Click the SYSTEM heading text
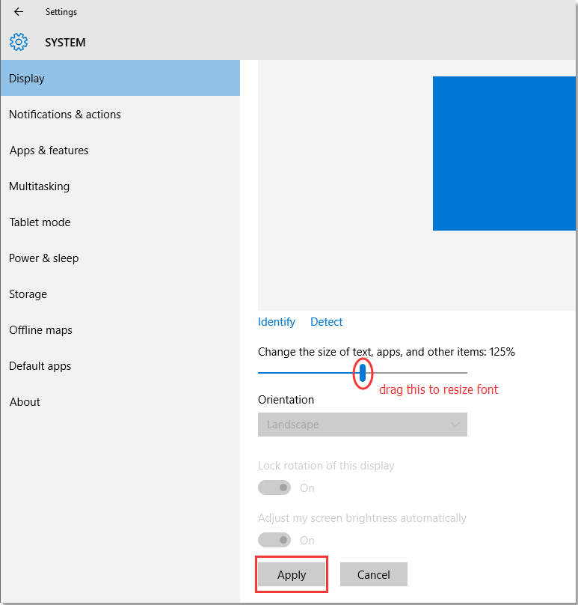Image resolution: width=578 pixels, height=605 pixels. 65,43
